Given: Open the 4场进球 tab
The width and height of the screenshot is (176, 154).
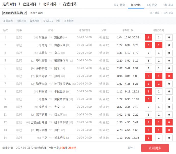Looking at the screenshot, I should (168, 5).
